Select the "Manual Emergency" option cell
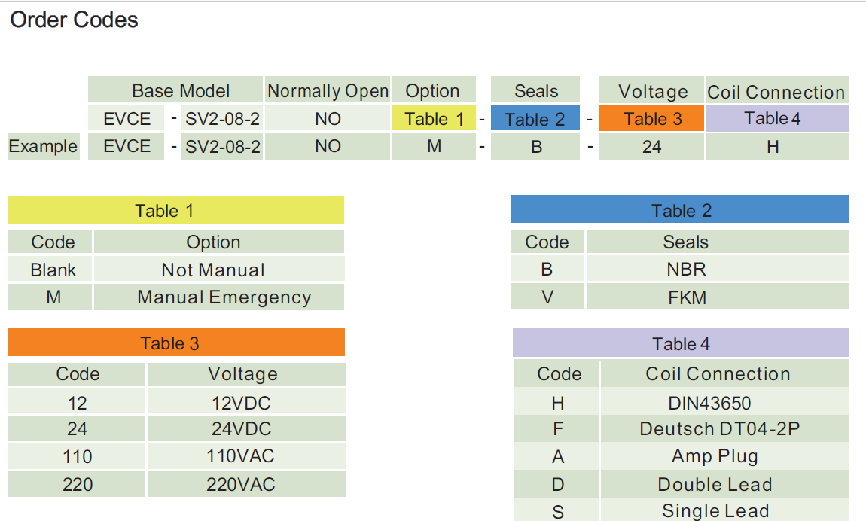 pos(223,297)
